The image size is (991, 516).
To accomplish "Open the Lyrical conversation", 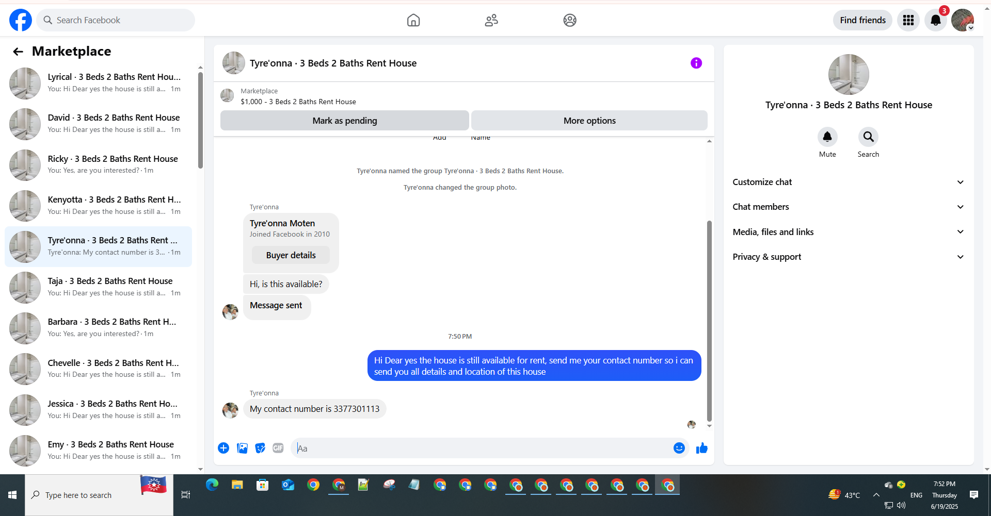I will coord(98,83).
